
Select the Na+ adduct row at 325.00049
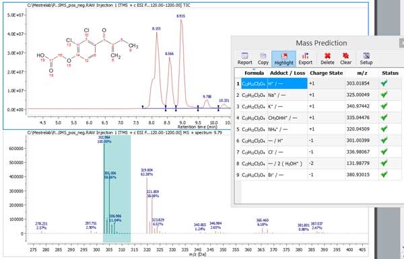(318, 95)
